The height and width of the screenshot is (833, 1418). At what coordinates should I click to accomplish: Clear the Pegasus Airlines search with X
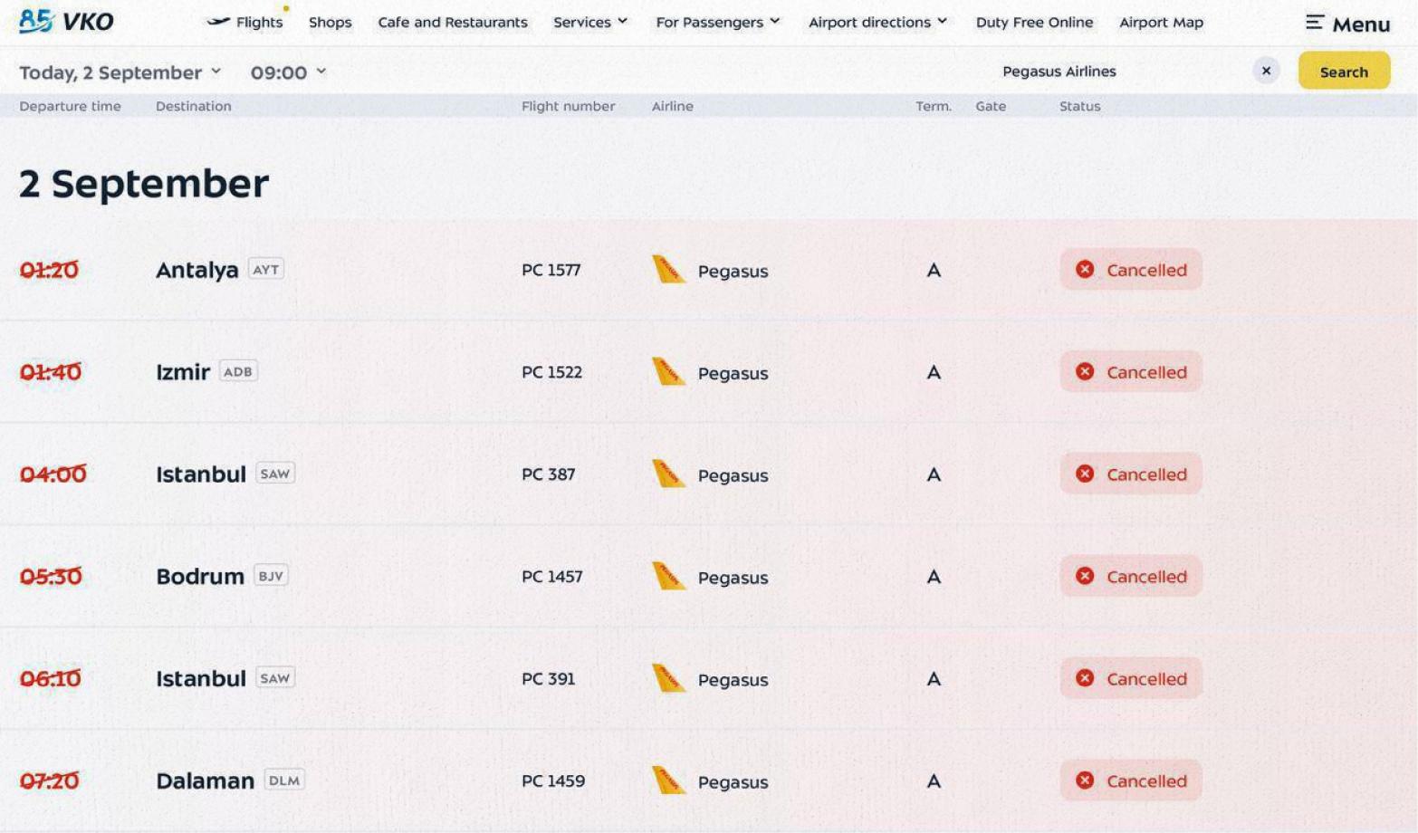(x=1266, y=71)
